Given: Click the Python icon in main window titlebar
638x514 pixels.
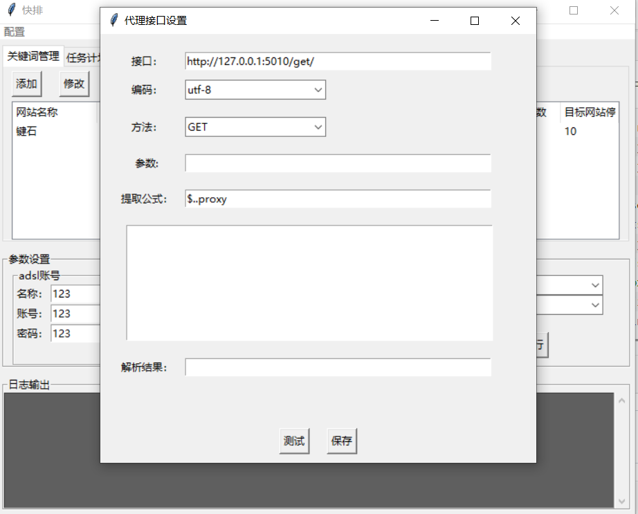Looking at the screenshot, I should [10, 10].
